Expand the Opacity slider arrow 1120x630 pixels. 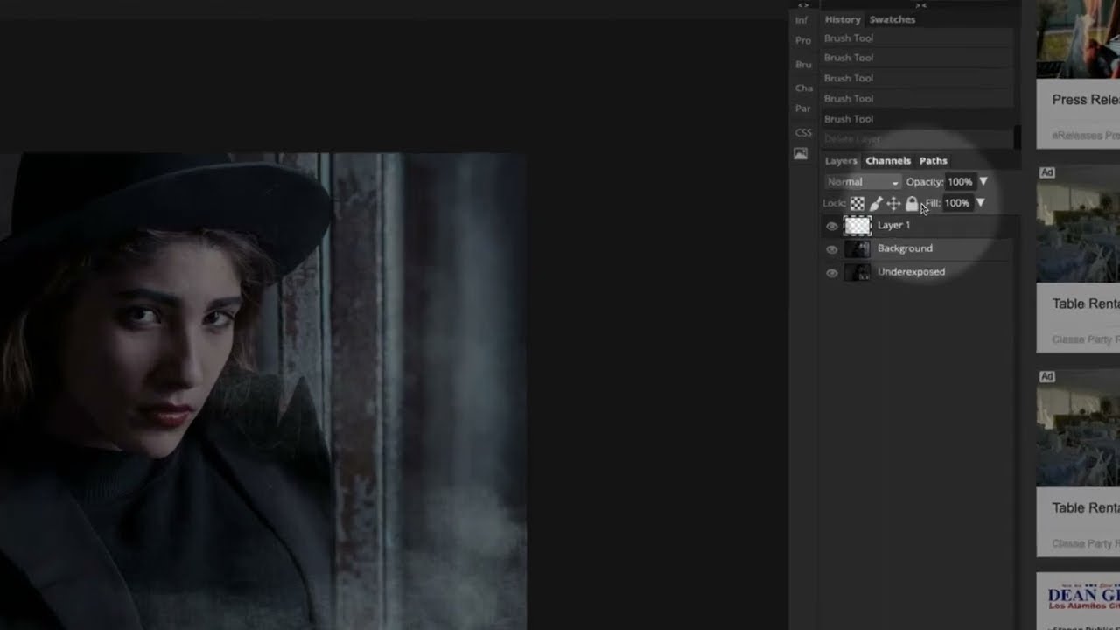983,181
